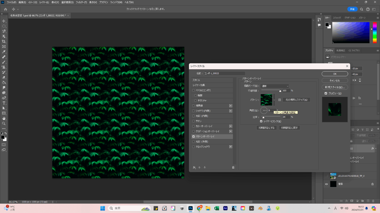Click the trash icon in Layer Style dialog
This screenshot has height=213, width=380.
pos(233,168)
